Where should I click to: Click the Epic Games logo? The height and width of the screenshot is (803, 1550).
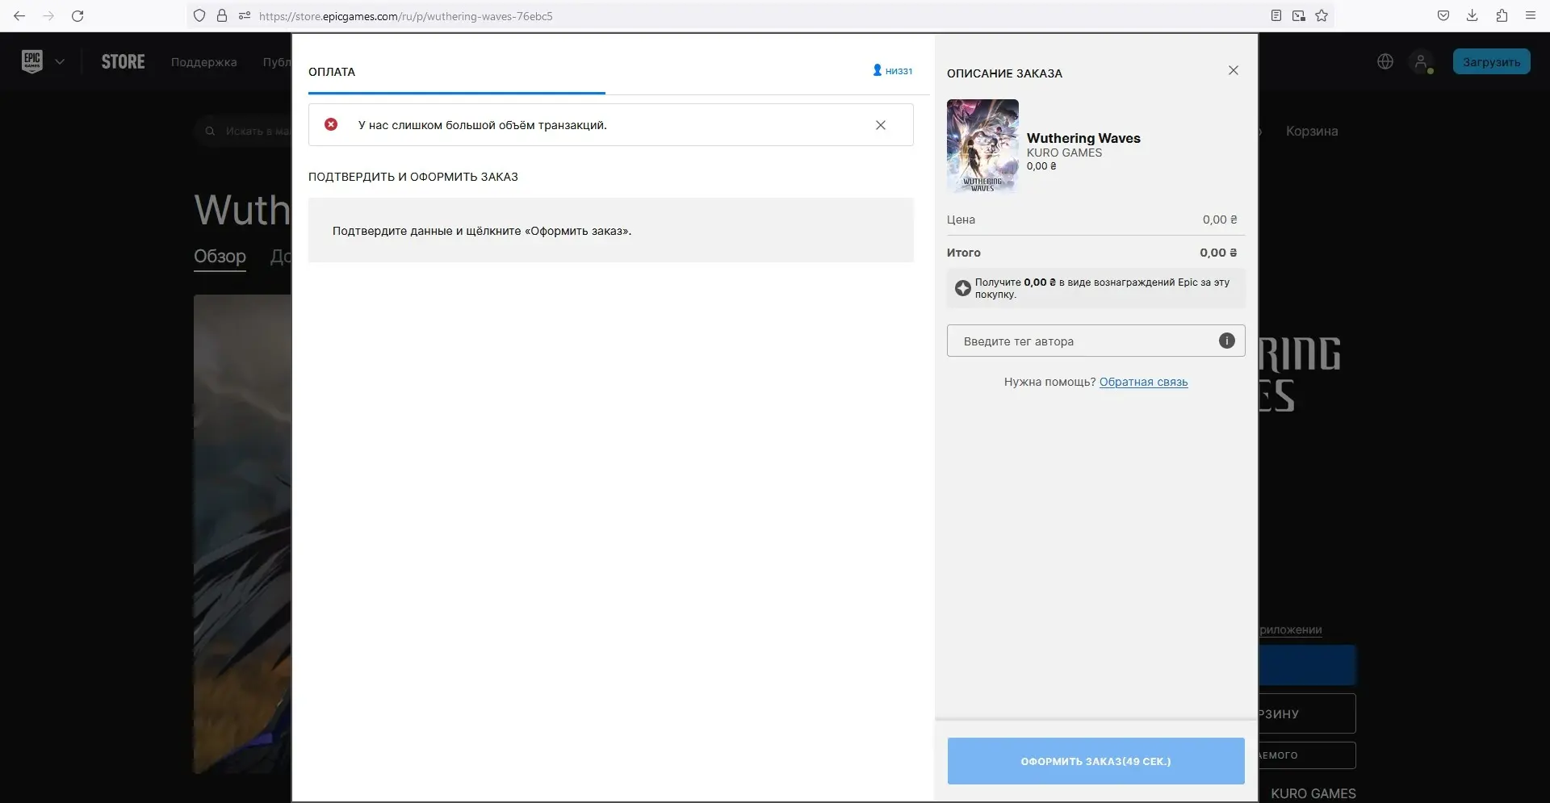(x=32, y=61)
